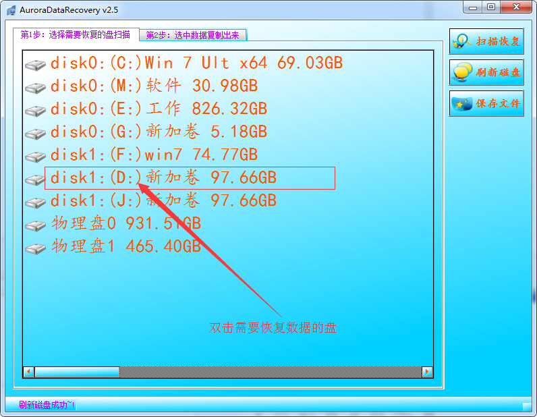
Task: Select disk0:(G:)新加卷 5.18GB entry
Action: coord(159,132)
